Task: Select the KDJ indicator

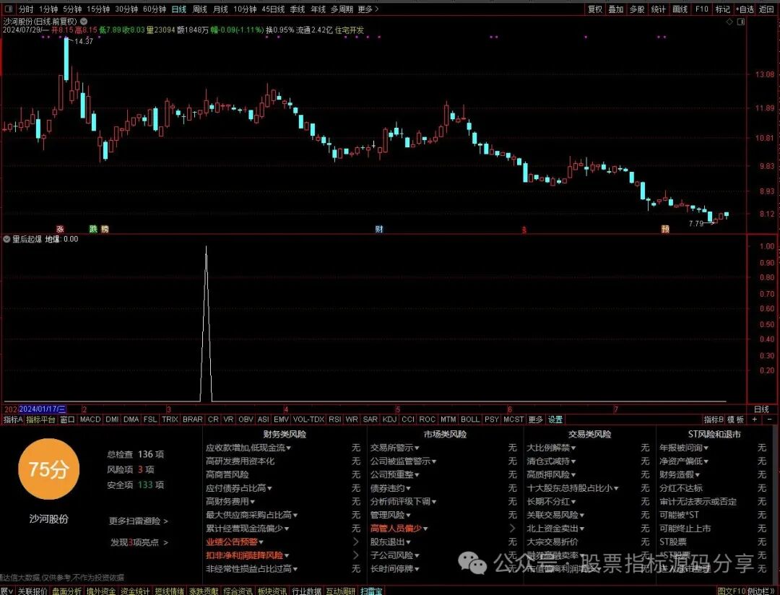Action: (x=389, y=420)
